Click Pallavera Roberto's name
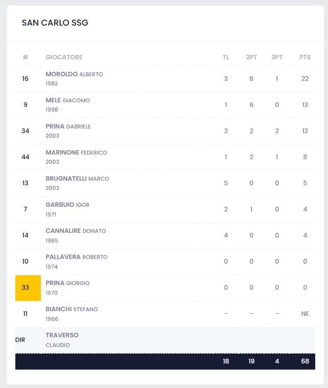The width and height of the screenshot is (328, 388). pos(77,257)
